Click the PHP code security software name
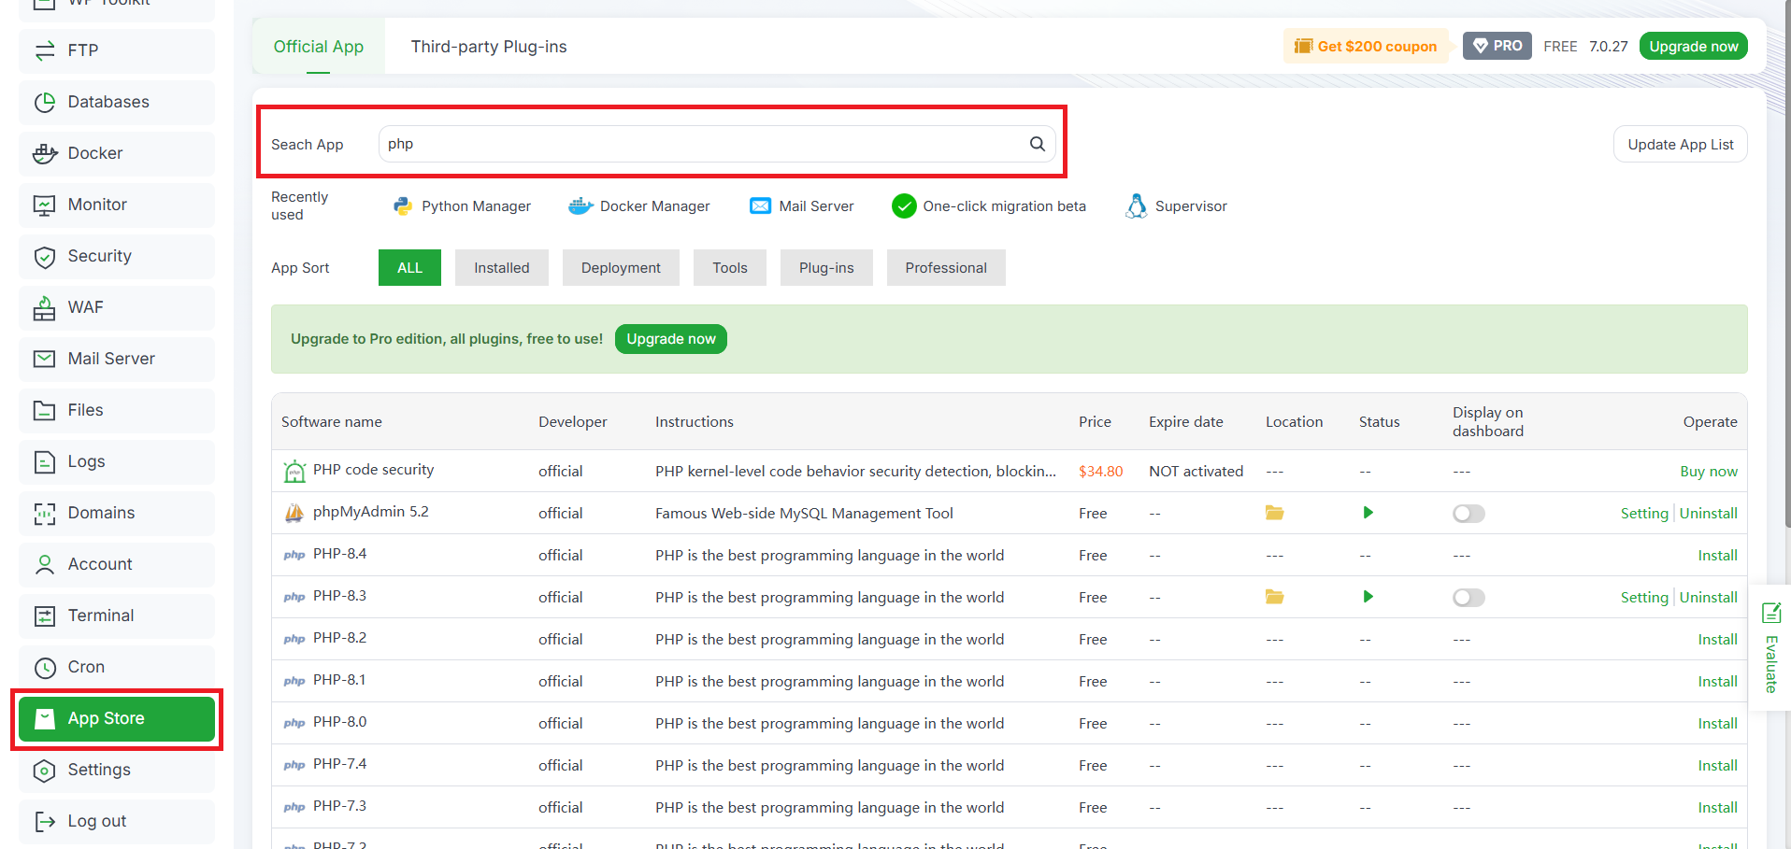1791x849 pixels. point(374,470)
